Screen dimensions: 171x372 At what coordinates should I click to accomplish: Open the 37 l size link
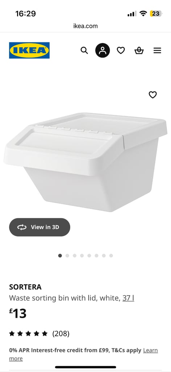(128, 298)
